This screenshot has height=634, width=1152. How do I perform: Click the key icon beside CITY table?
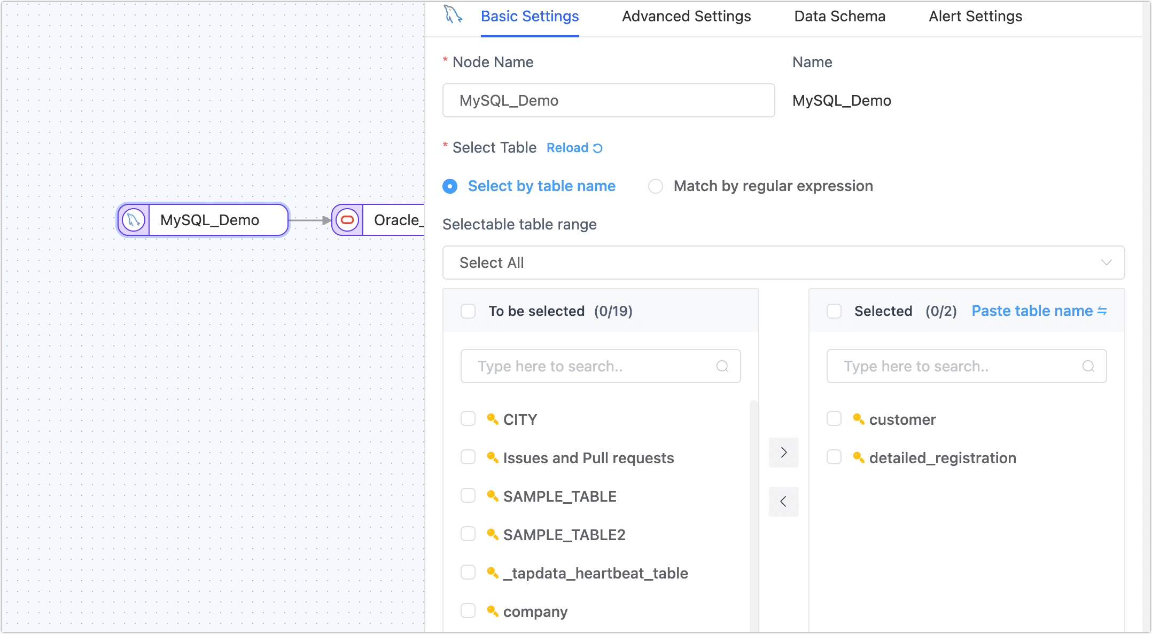(x=492, y=419)
